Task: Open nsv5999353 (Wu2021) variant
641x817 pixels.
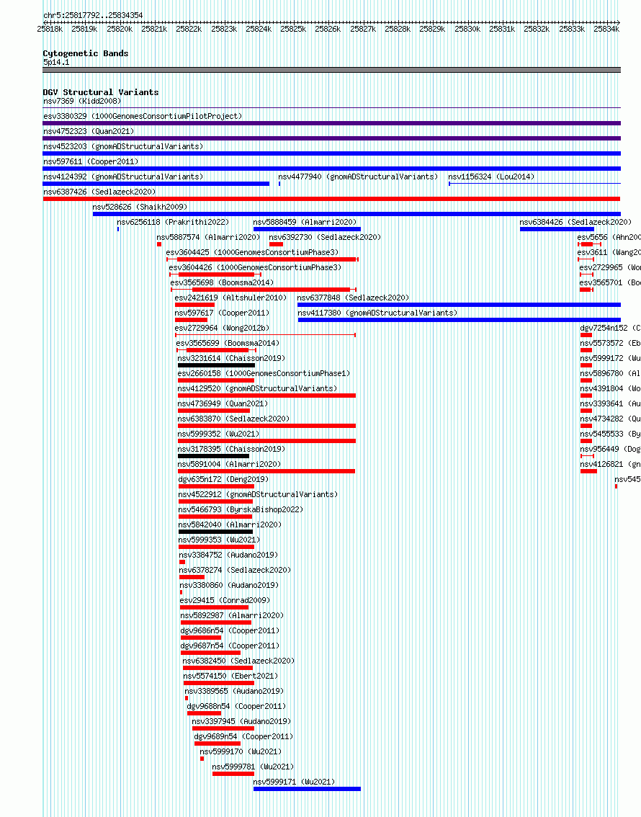Action: [x=219, y=540]
